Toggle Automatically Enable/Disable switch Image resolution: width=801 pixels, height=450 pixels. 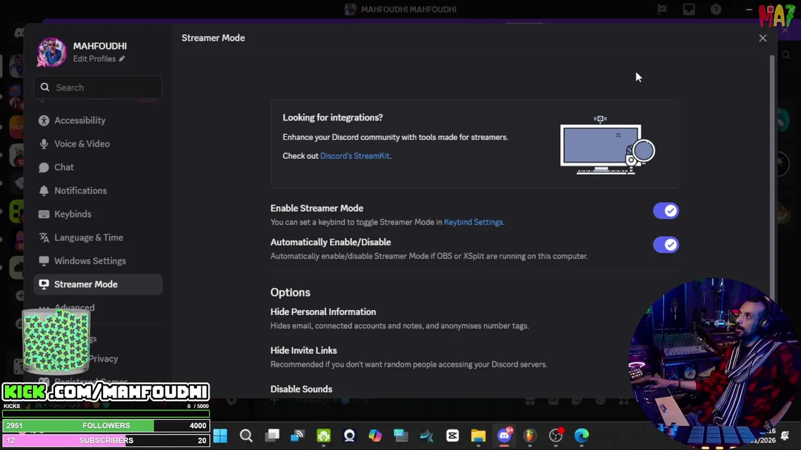pos(666,245)
